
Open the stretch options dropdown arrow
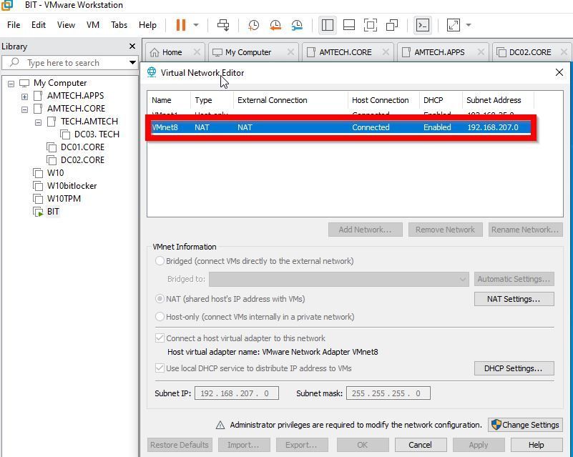click(x=469, y=25)
